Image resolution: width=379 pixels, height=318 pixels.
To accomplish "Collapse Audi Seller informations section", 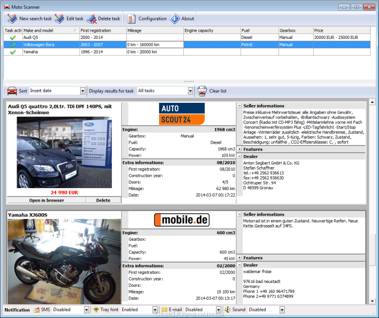I will [x=240, y=106].
